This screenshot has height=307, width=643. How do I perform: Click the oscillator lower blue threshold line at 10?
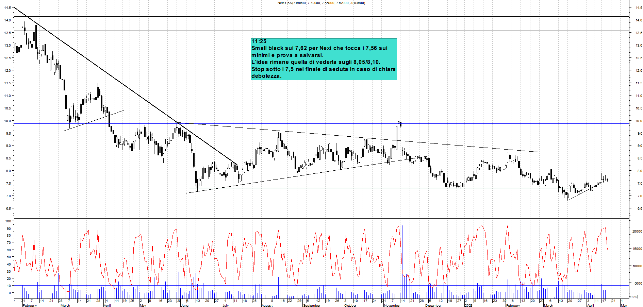click(321, 286)
